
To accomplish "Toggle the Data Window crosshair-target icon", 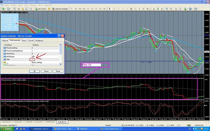I will [18, 9].
